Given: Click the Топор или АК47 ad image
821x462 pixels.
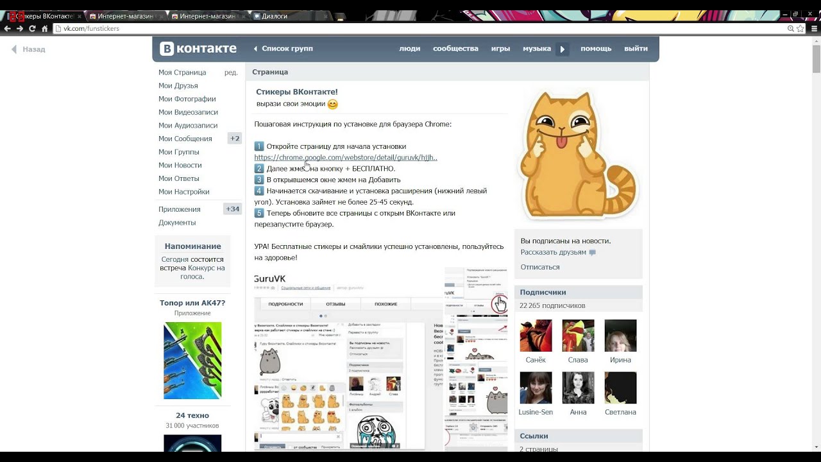Looking at the screenshot, I should tap(192, 361).
